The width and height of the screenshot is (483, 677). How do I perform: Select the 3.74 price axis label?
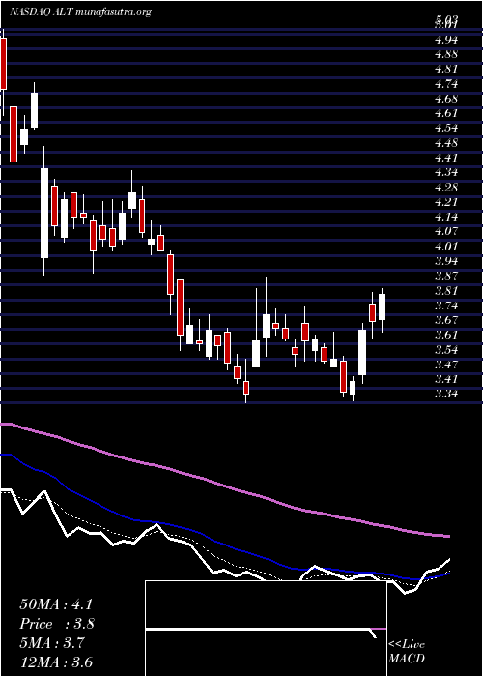[x=446, y=306]
